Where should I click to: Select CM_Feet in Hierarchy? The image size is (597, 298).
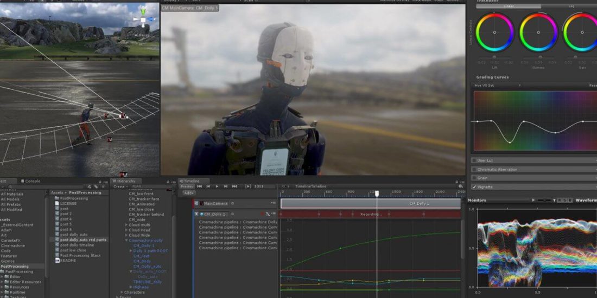(142, 256)
